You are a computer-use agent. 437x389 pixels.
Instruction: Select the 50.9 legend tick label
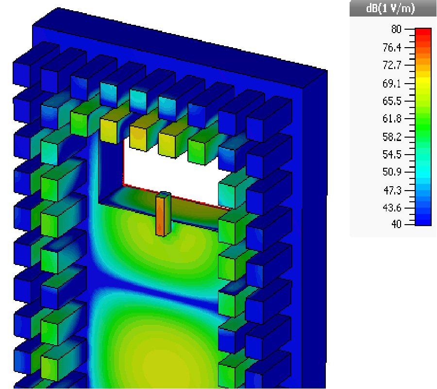pyautogui.click(x=392, y=172)
